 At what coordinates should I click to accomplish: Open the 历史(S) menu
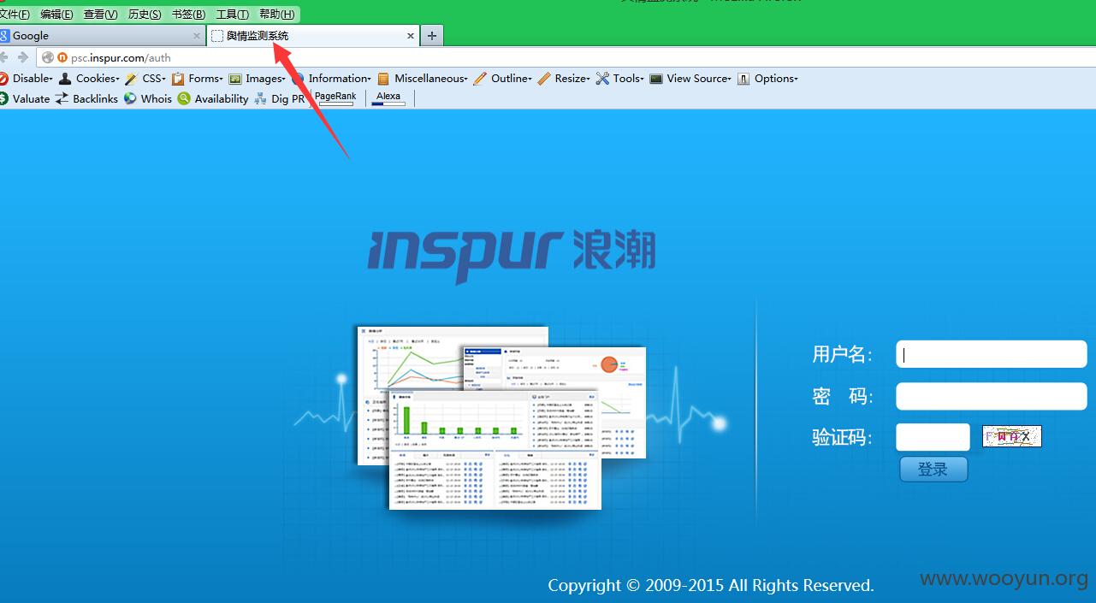144,14
